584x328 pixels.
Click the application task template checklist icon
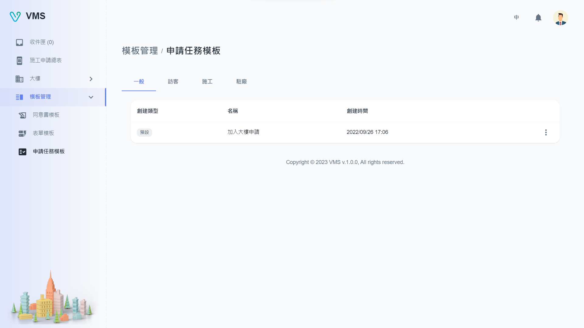pos(23,152)
